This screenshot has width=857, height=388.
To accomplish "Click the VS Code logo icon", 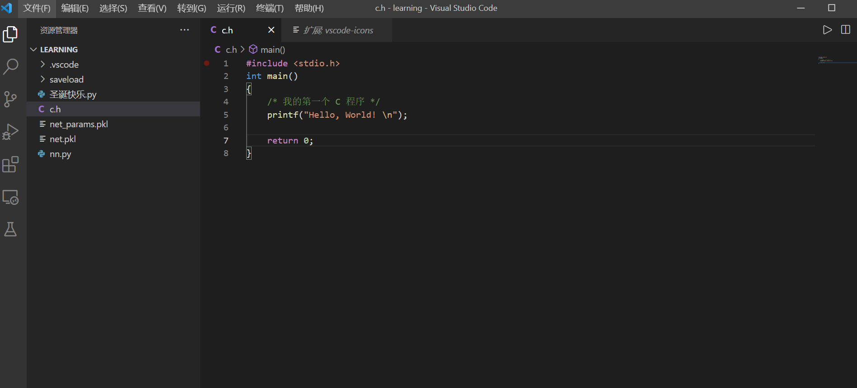I will [x=7, y=8].
